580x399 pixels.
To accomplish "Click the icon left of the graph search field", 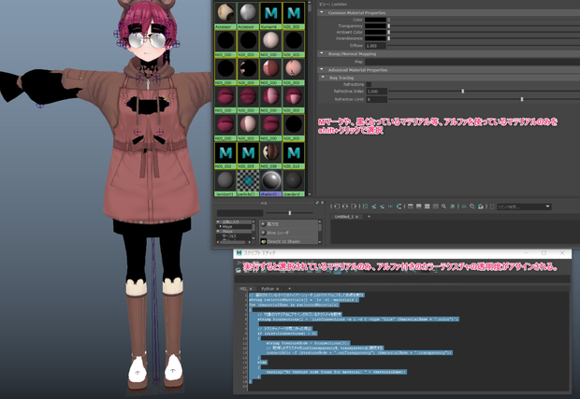I will (492, 207).
